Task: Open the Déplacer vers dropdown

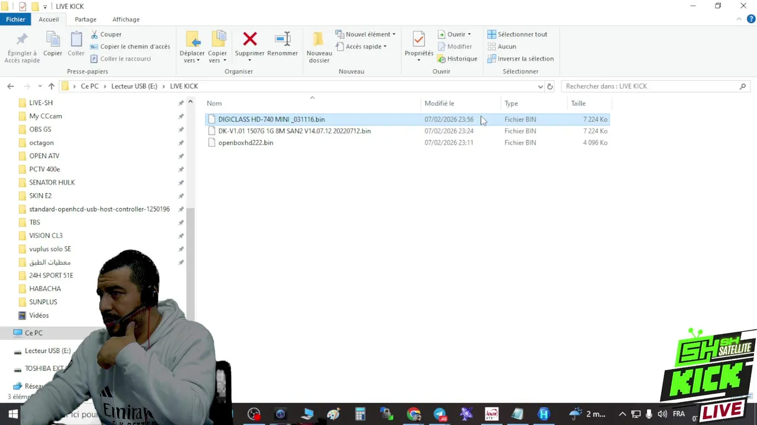Action: [x=192, y=60]
